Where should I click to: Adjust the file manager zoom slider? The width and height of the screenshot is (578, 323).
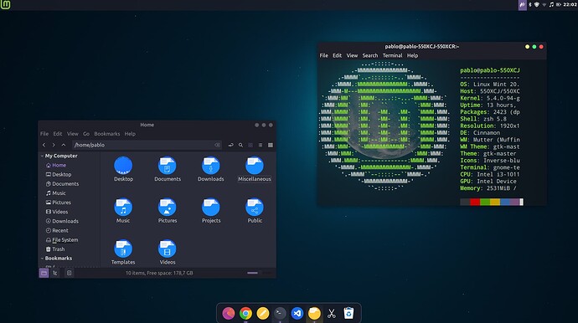(260, 273)
